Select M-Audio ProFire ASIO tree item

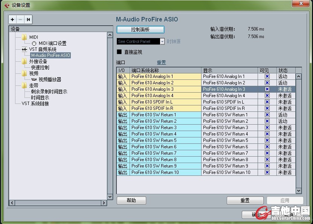[50, 55]
